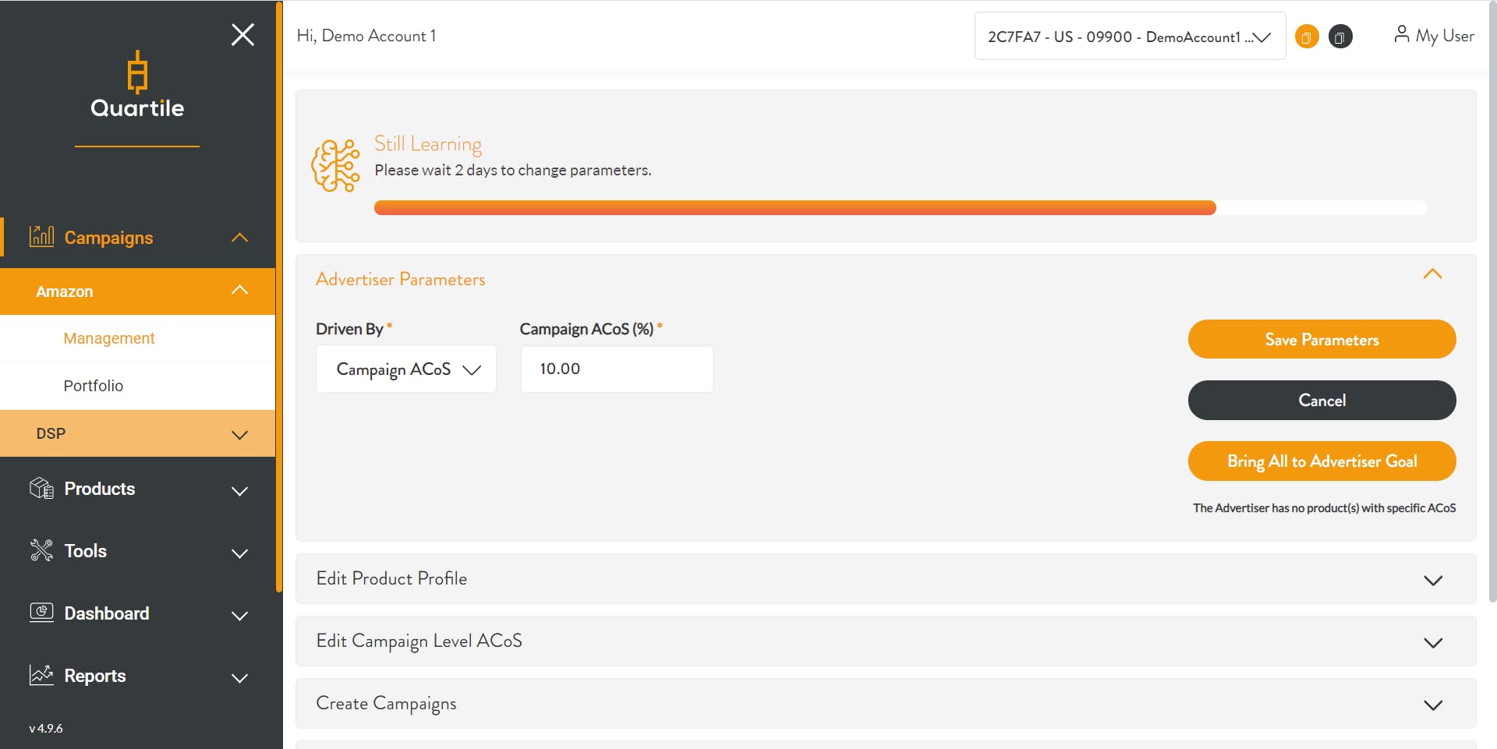Click the Products box icon

coord(41,488)
